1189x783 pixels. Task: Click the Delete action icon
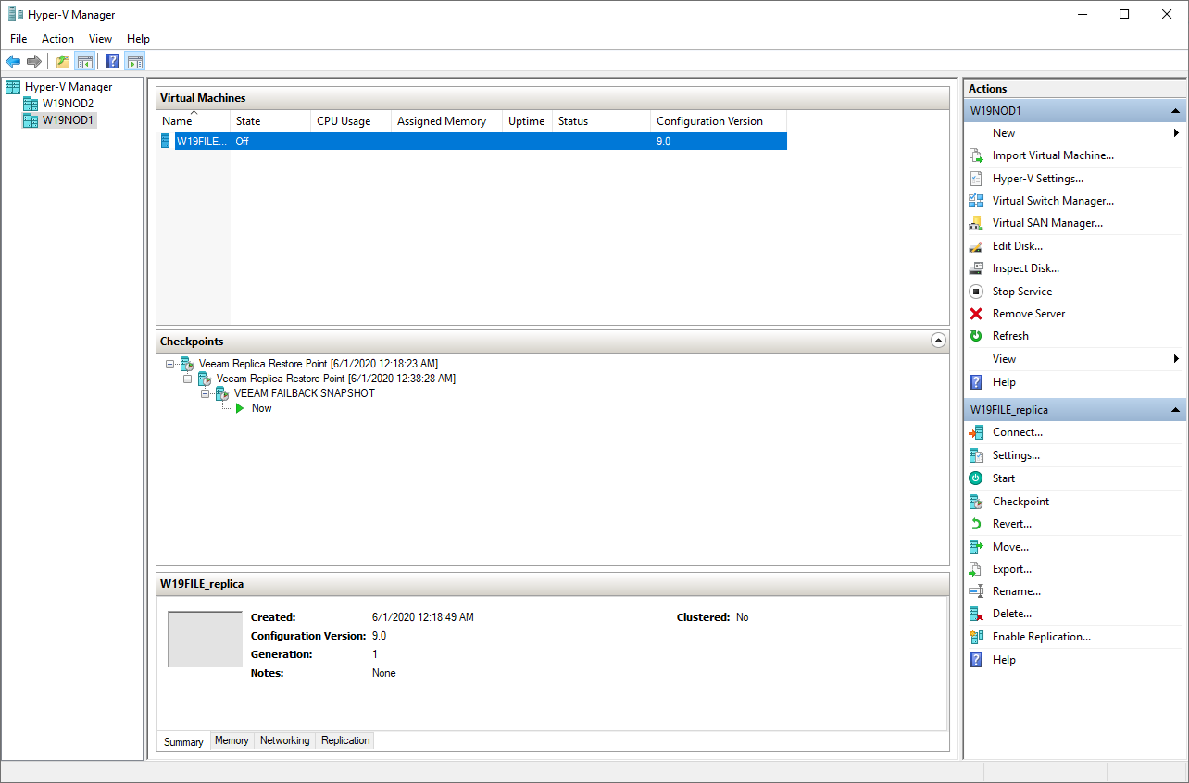tap(975, 614)
